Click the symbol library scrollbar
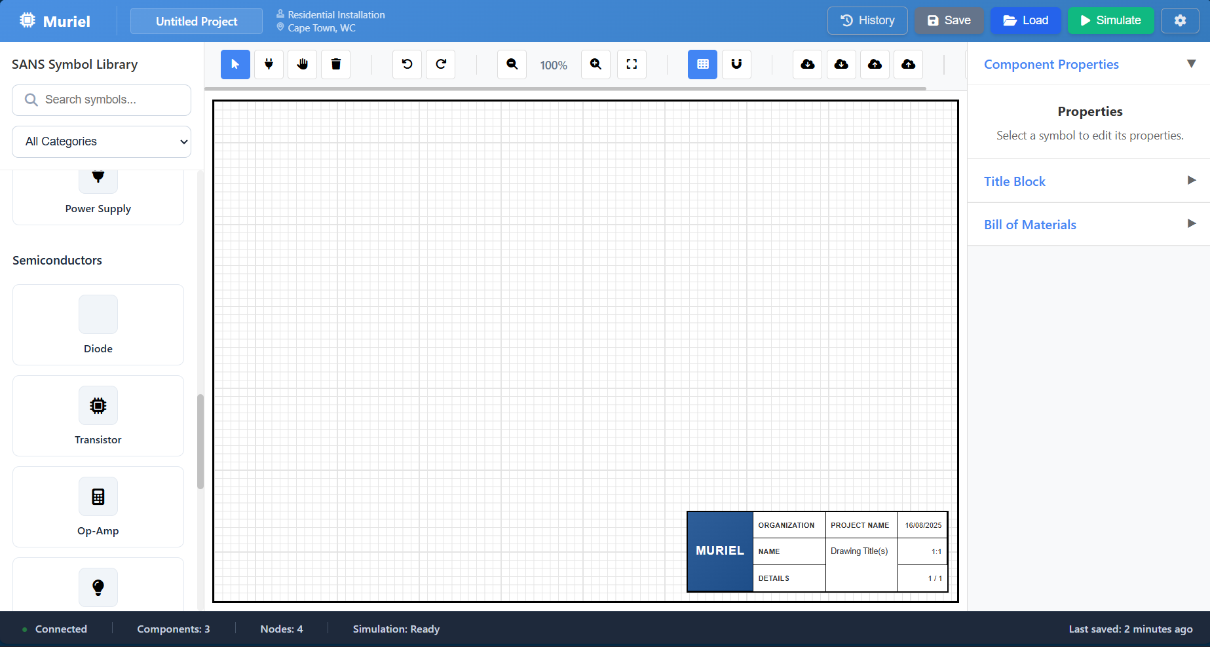1210x647 pixels. point(200,441)
